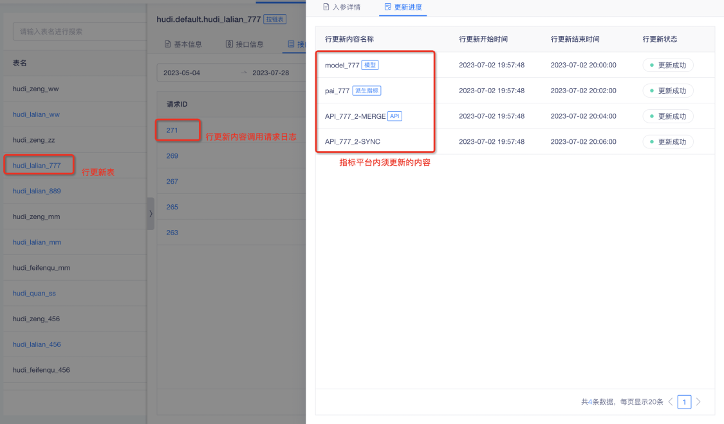Click the 行更新内容名称 column header
The width and height of the screenshot is (724, 424).
point(349,39)
